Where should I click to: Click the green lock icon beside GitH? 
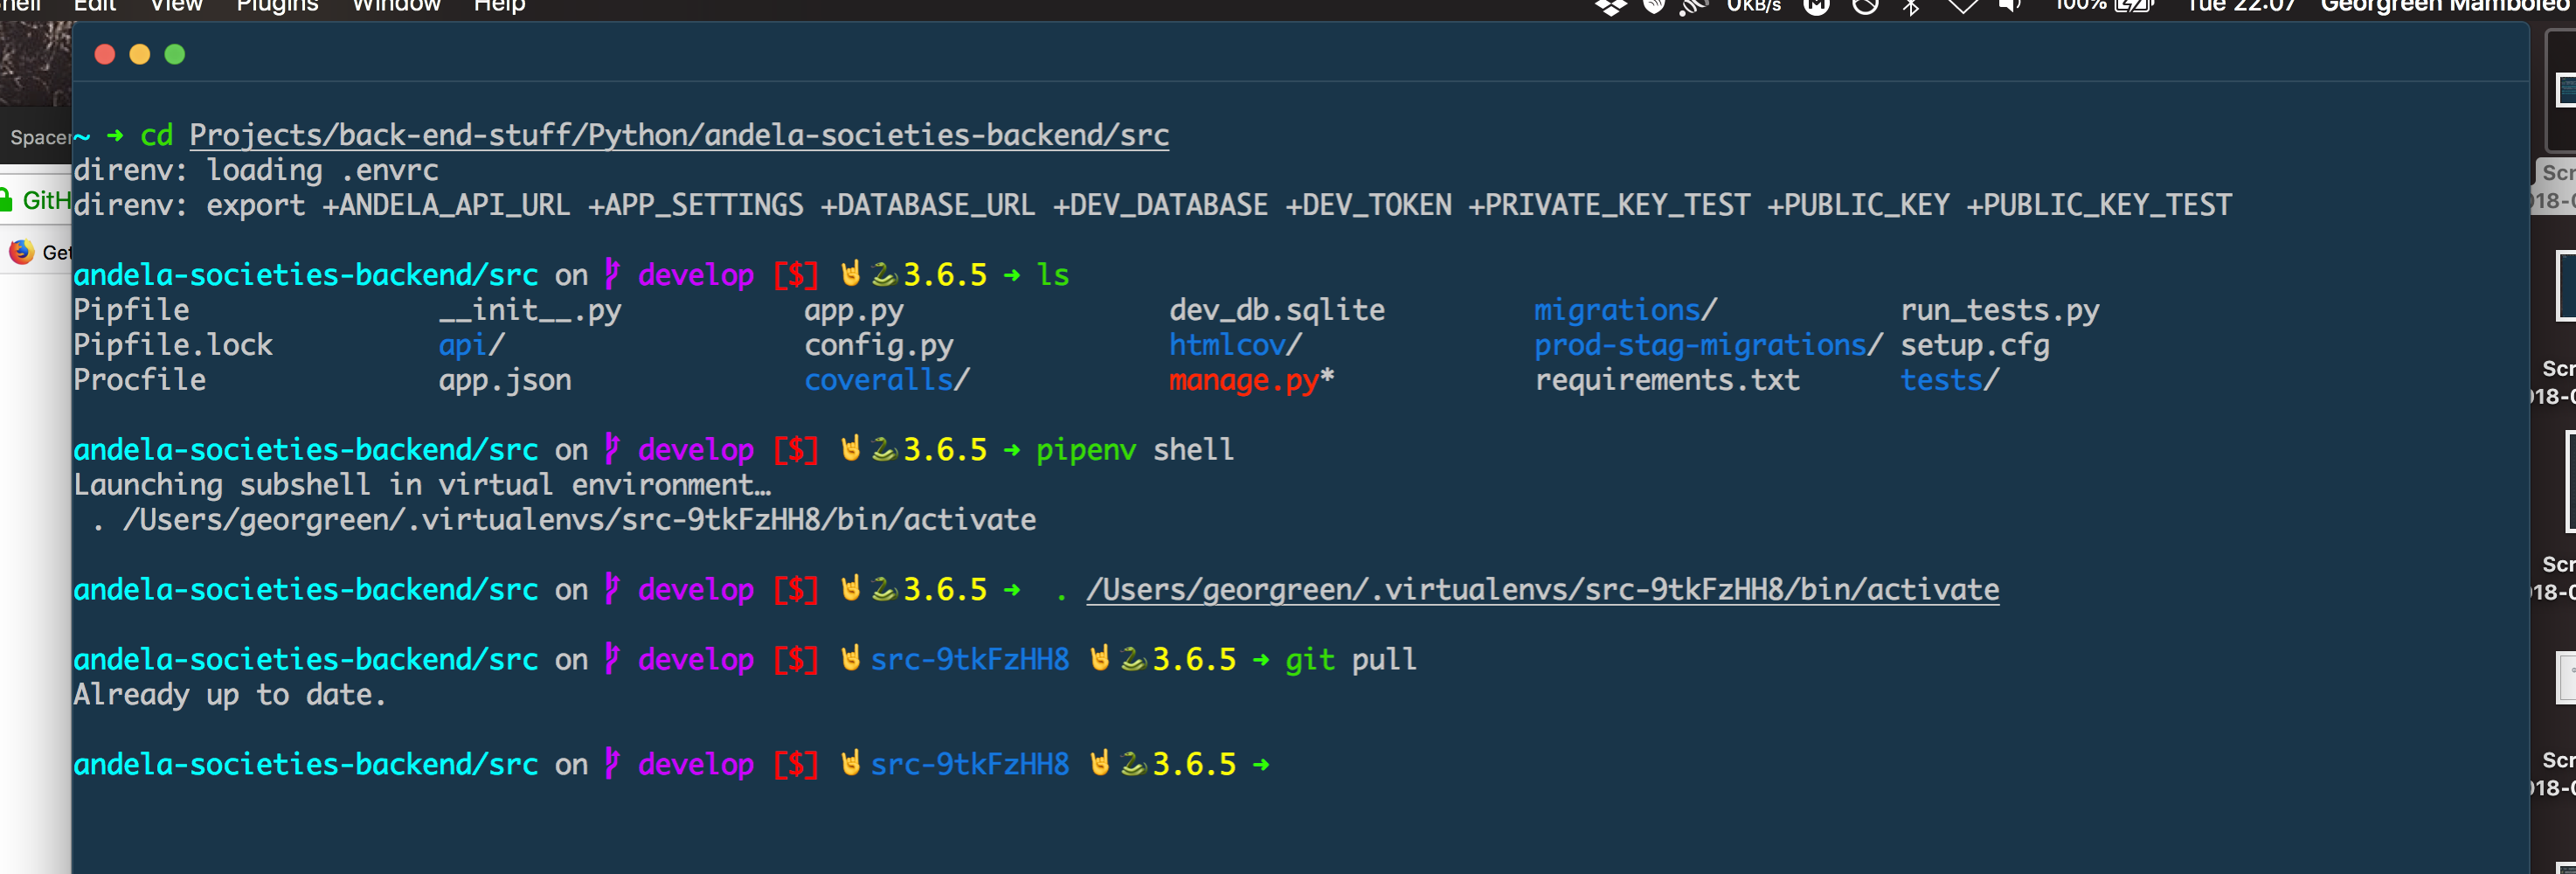point(6,200)
